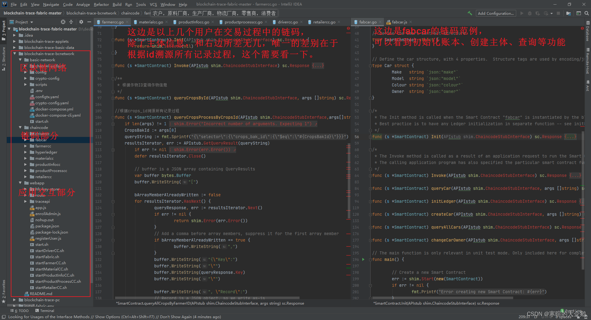Collapse the webapp folder
Image resolution: width=591 pixels, height=320 pixels.
click(20, 183)
